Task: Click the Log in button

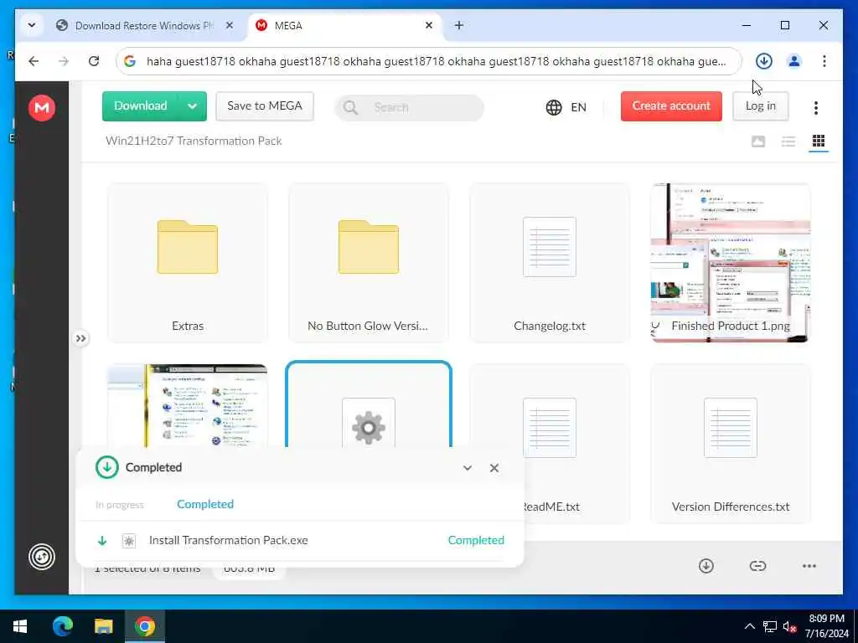Action: [760, 106]
